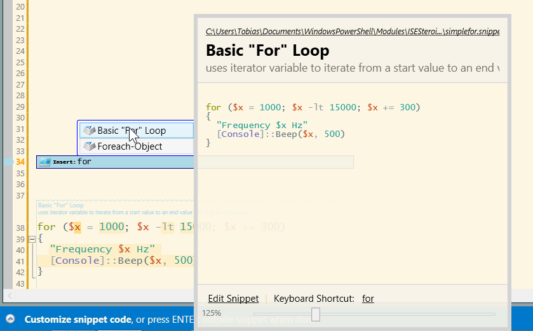Collapse the code block at line 39
The image size is (533, 331).
pos(31,239)
